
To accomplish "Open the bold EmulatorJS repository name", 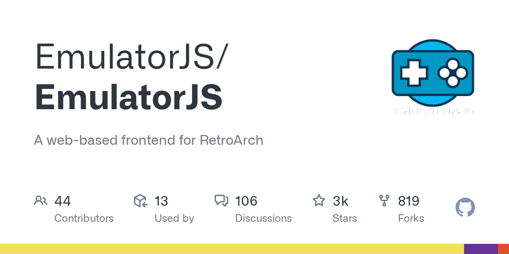I will click(129, 97).
